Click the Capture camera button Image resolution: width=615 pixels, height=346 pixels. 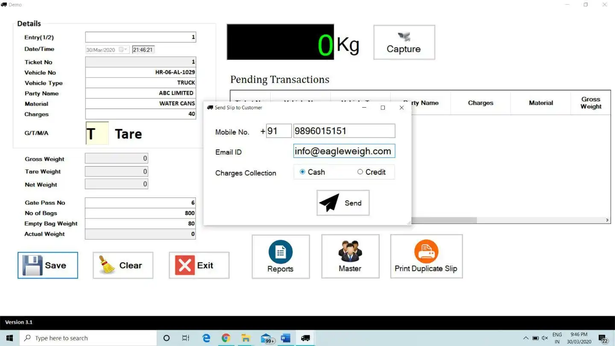click(x=404, y=42)
